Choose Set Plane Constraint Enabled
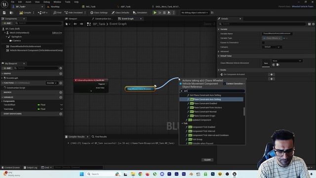The width and height of the screenshot is (316, 178). [203, 103]
